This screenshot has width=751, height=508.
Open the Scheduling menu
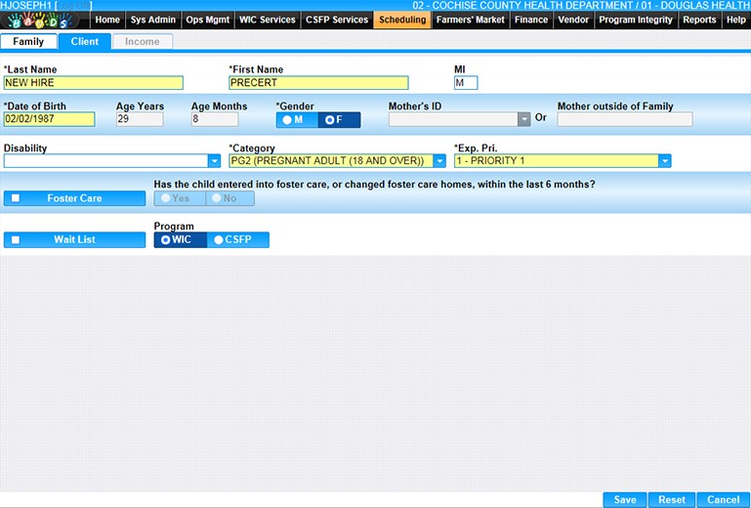point(401,20)
